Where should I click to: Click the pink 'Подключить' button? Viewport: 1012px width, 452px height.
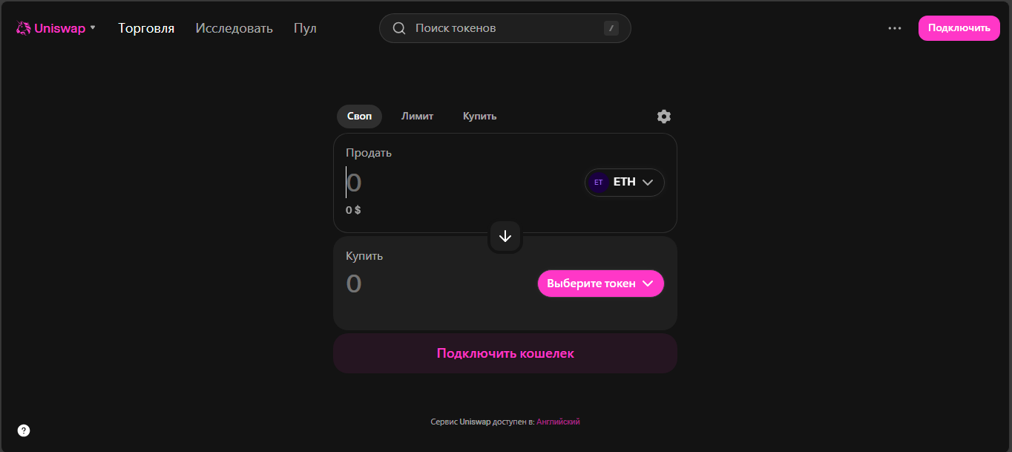(x=959, y=28)
